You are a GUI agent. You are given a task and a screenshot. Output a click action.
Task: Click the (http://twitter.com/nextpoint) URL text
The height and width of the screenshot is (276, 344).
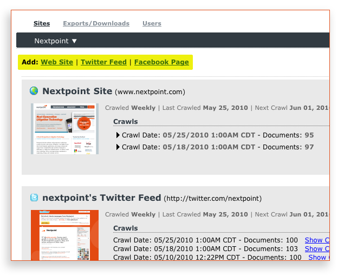[x=213, y=199]
